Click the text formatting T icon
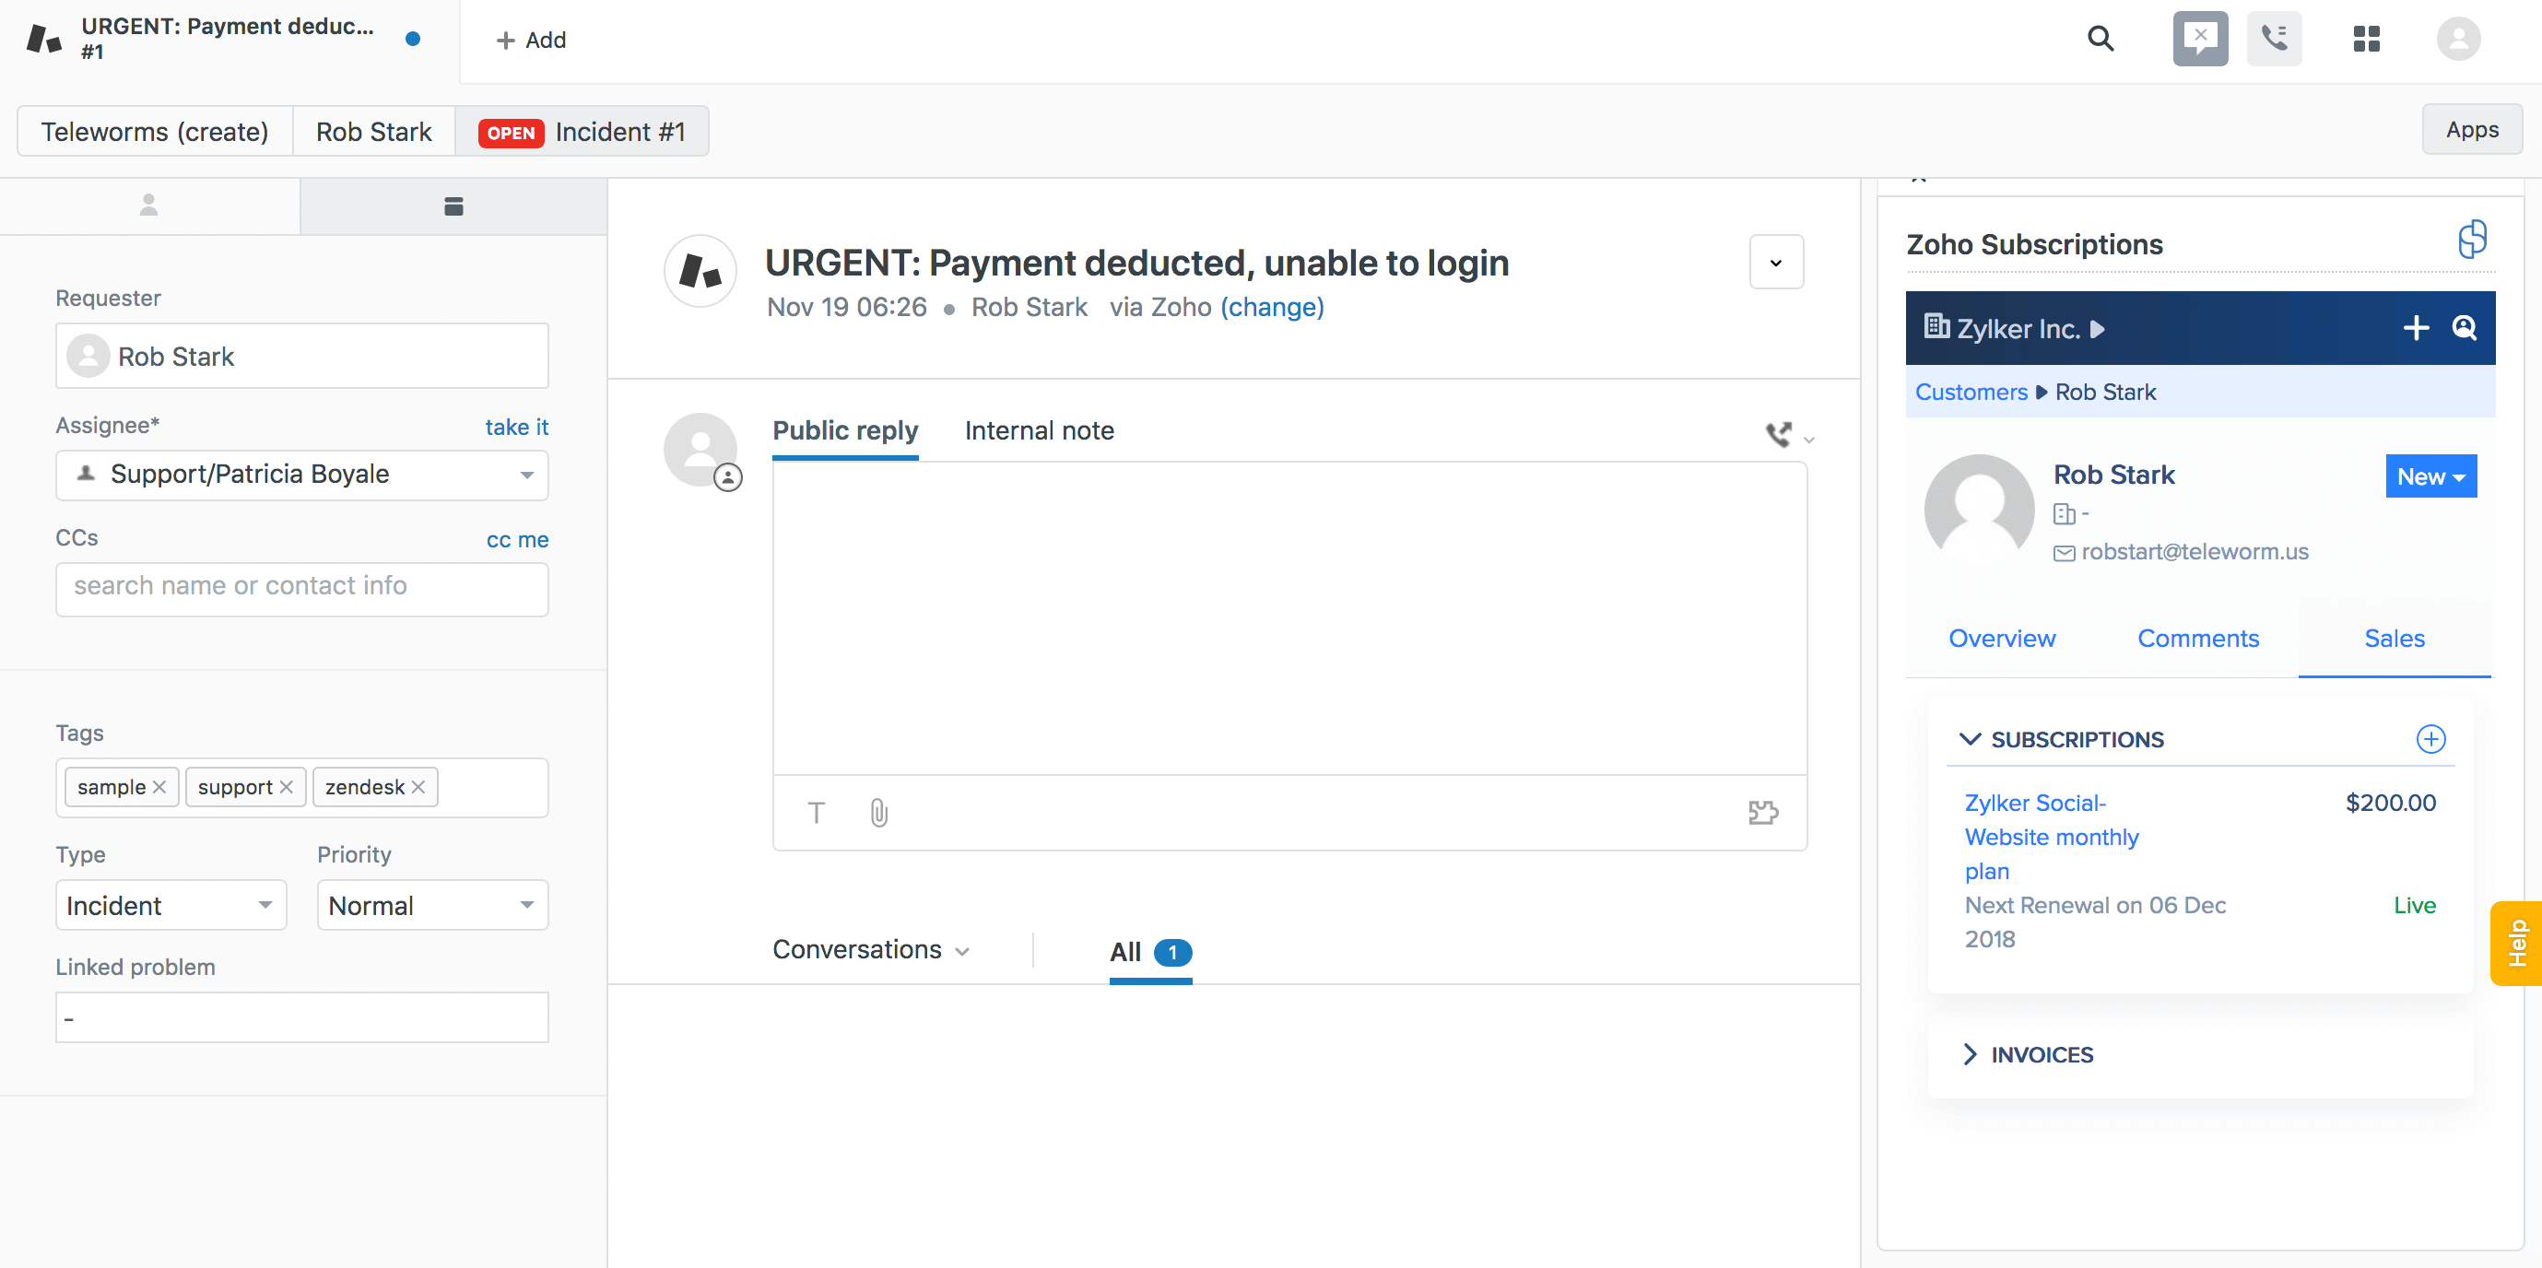This screenshot has height=1268, width=2542. click(817, 809)
